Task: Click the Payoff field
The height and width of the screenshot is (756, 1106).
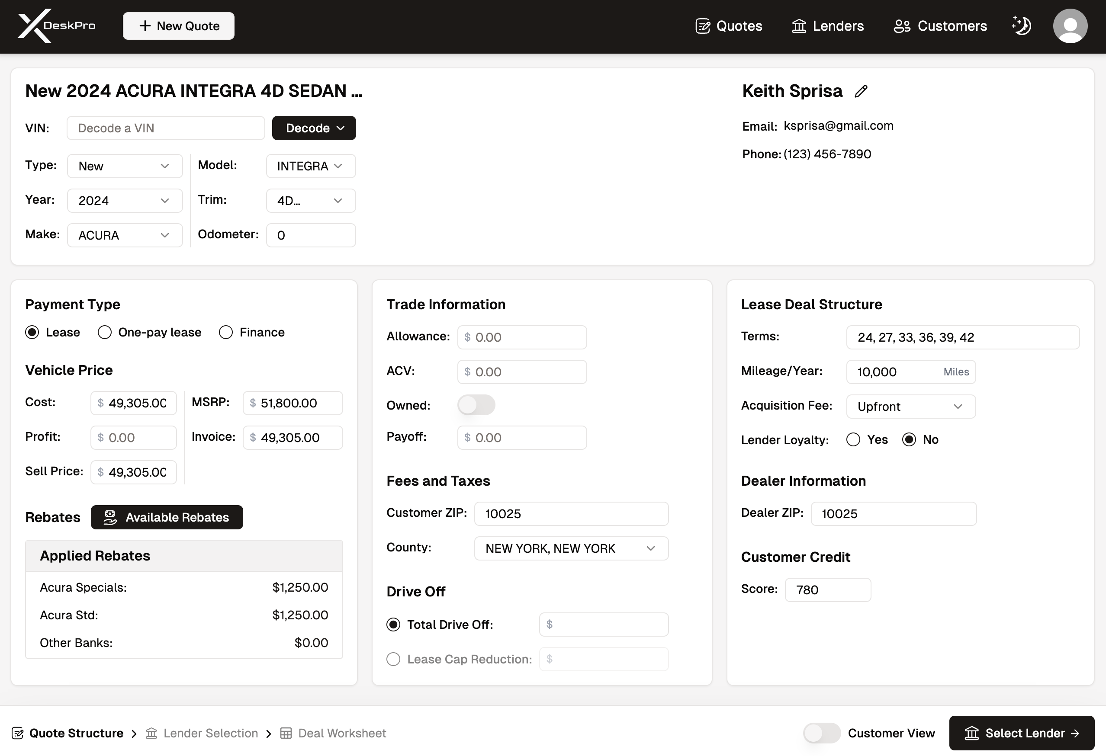Action: pyautogui.click(x=522, y=437)
